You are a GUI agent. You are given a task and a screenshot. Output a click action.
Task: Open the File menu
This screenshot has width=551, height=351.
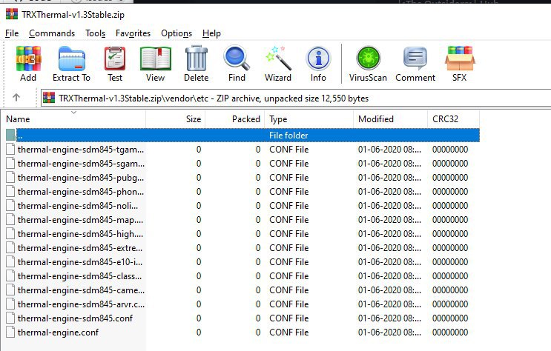12,33
